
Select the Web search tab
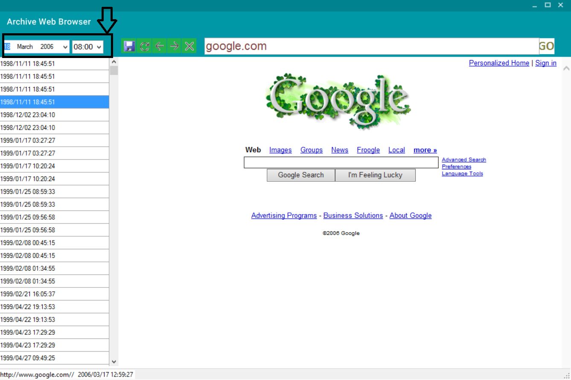pos(253,150)
